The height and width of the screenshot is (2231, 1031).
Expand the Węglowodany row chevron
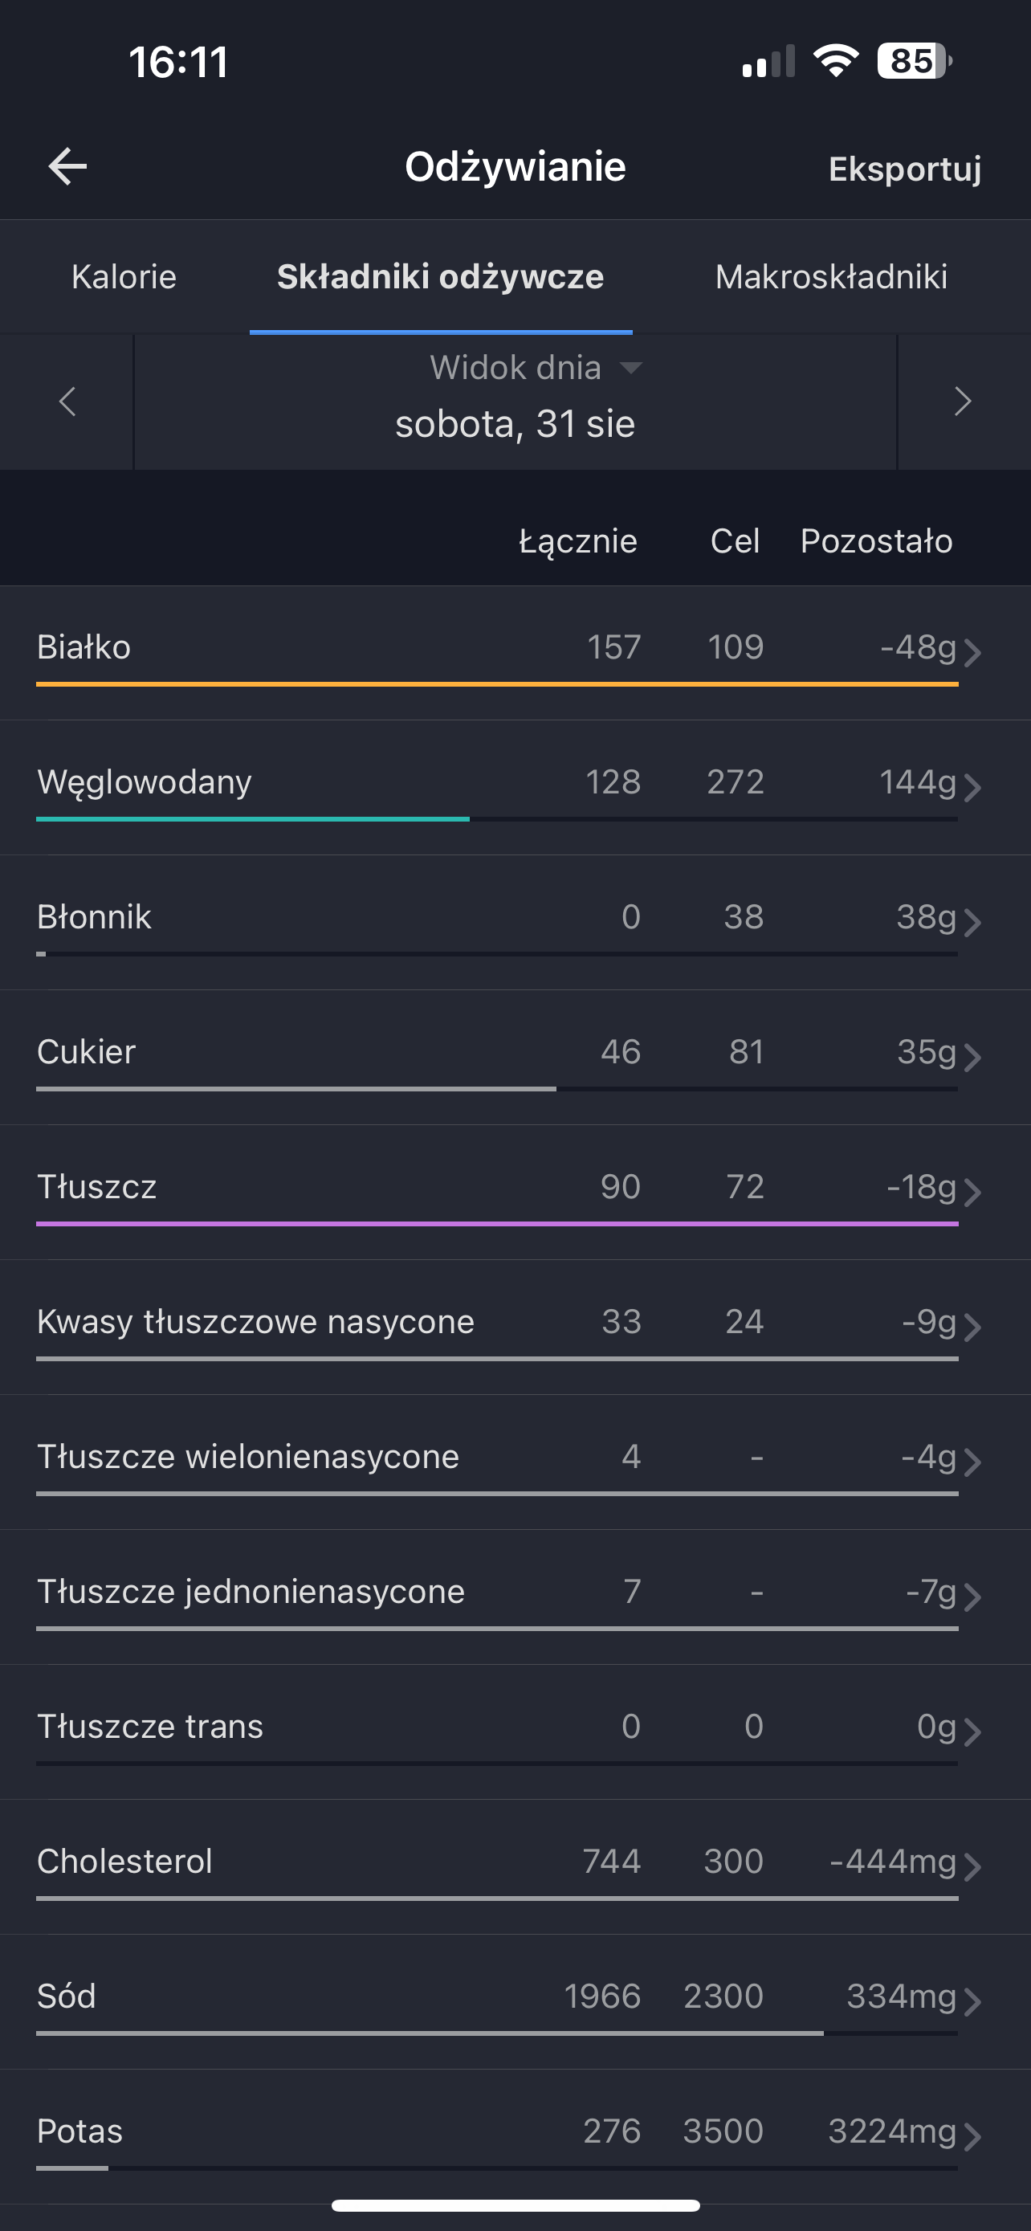pos(972,787)
